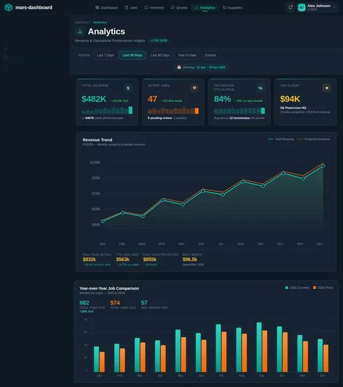Click the star icon on Top Client card

(327, 88)
